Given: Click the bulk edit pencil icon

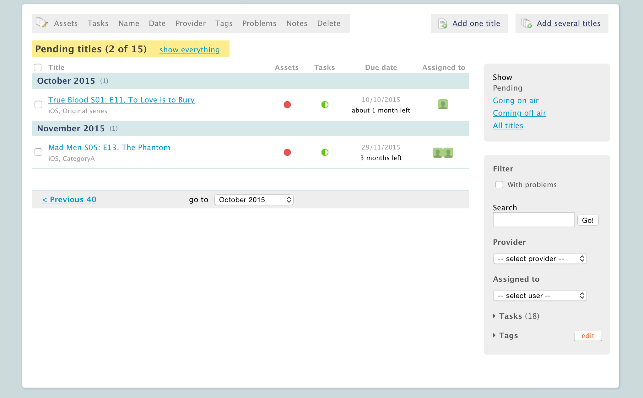Looking at the screenshot, I should (x=41, y=23).
